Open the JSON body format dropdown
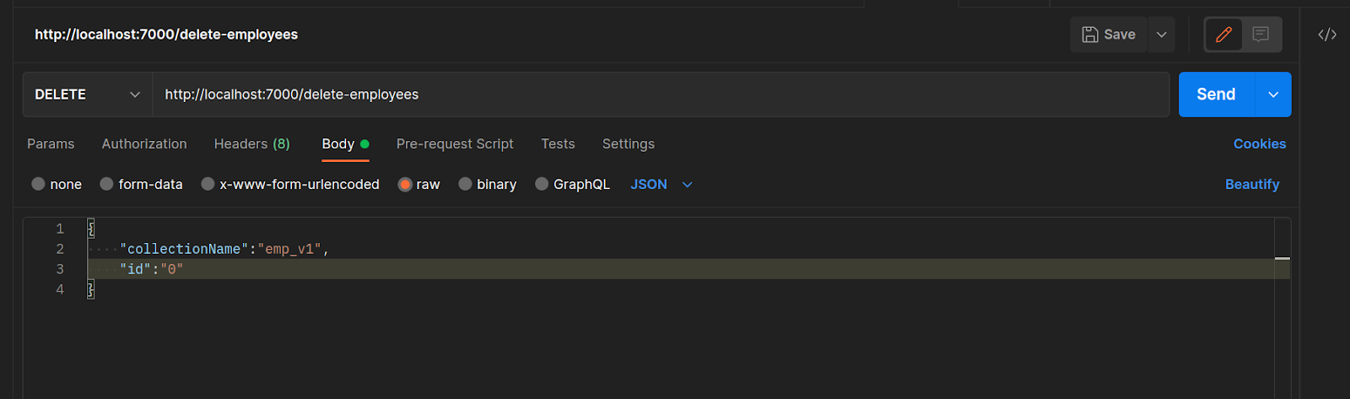The height and width of the screenshot is (399, 1350). (x=661, y=184)
